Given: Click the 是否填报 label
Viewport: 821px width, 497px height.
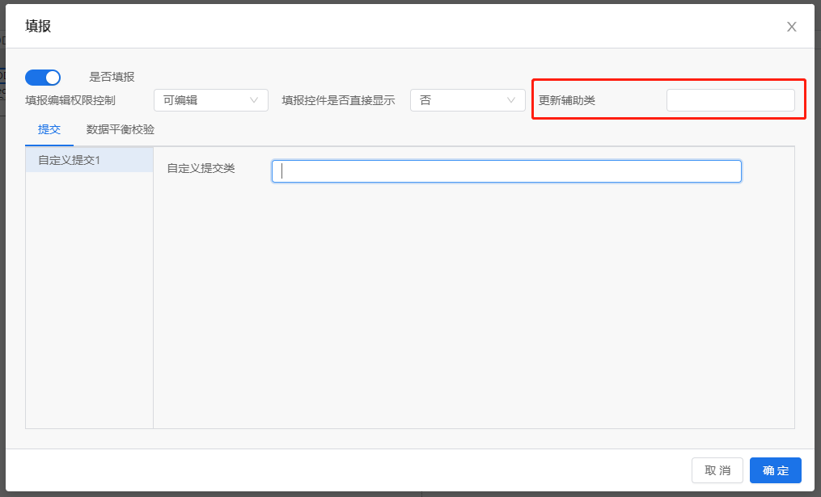Looking at the screenshot, I should point(112,77).
